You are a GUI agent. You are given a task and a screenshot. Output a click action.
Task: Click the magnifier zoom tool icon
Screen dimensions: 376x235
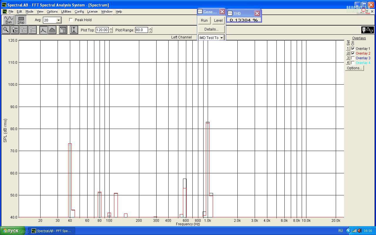(6, 30)
